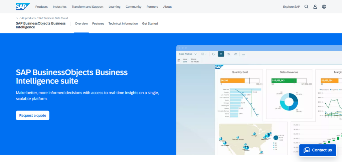Go to the Get Started tab
This screenshot has width=342, height=162.
(150, 23)
